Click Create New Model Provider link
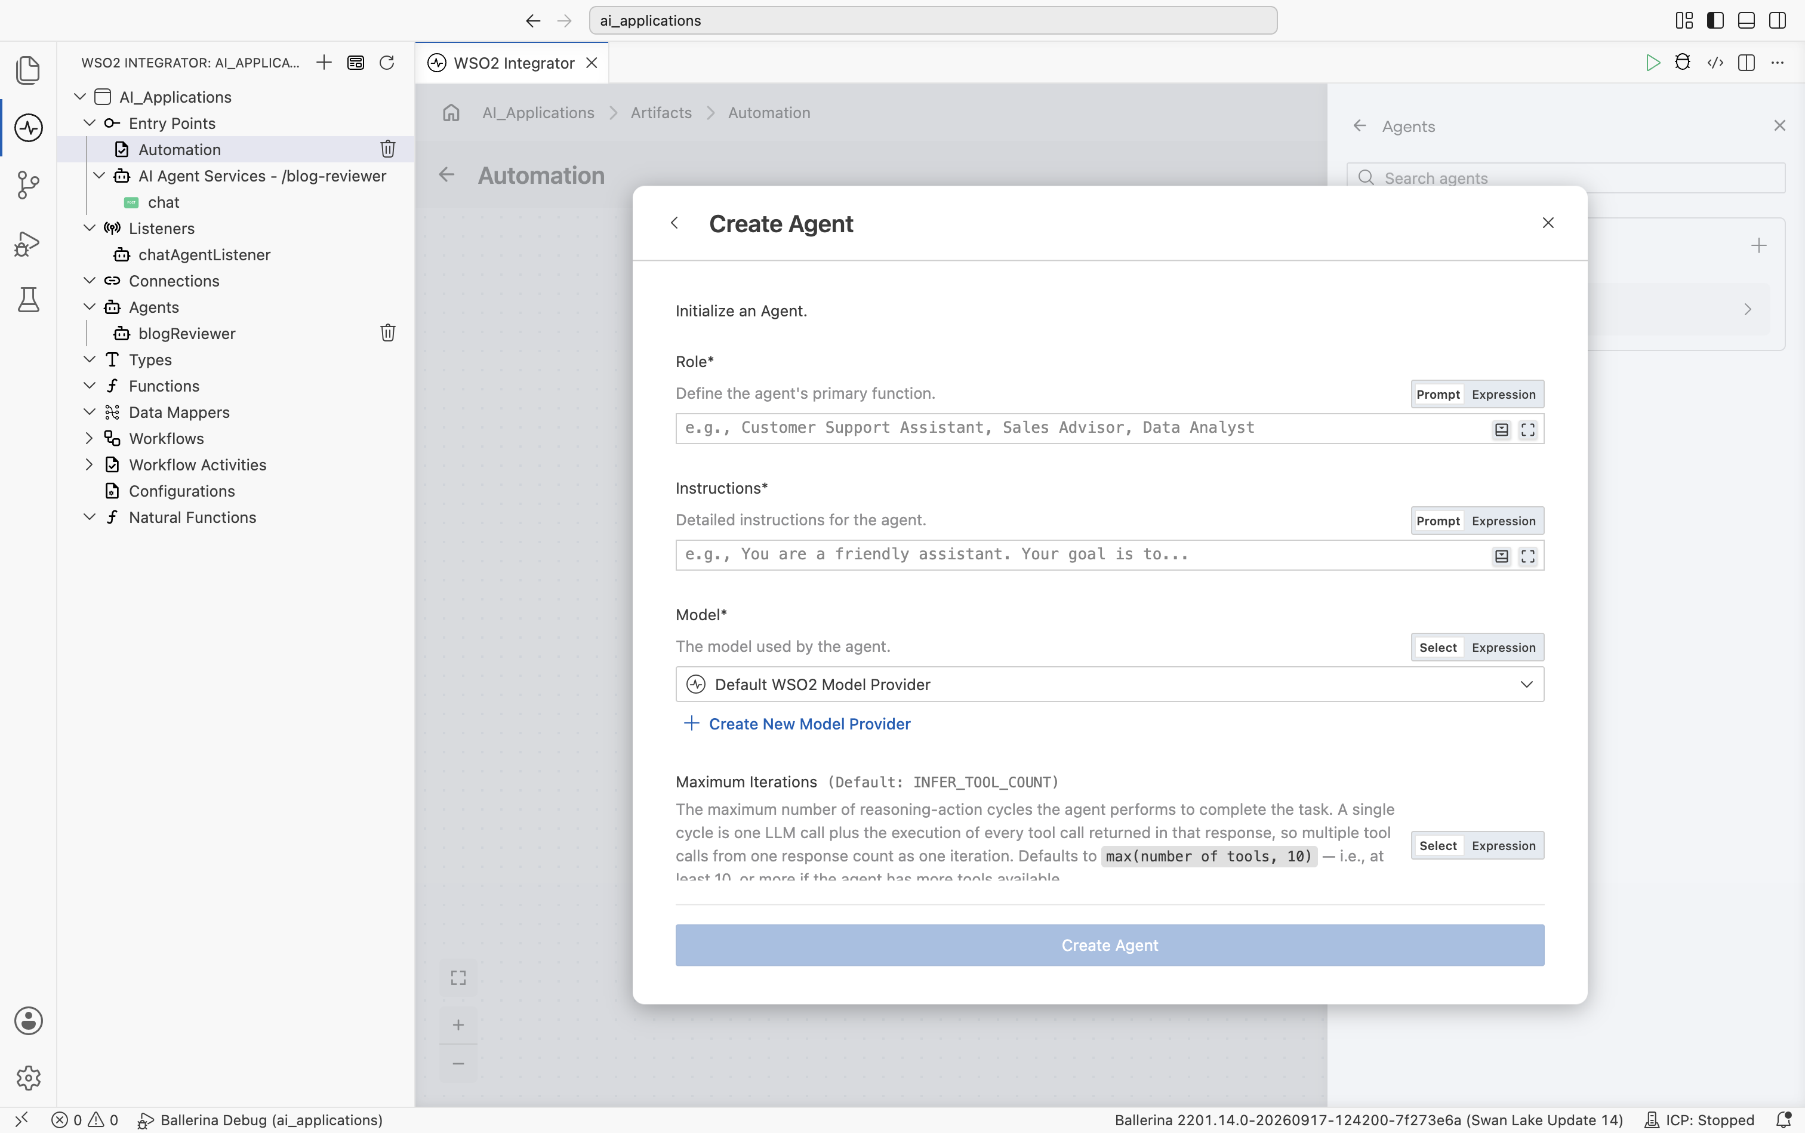Screen dimensions: 1805x1133 (x=797, y=724)
